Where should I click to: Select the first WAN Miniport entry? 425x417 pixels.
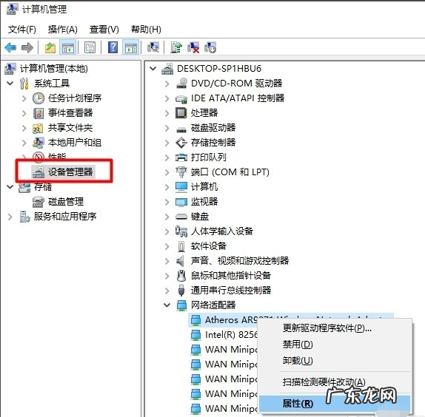231,350
